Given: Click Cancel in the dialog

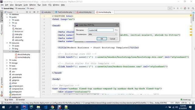Looking at the screenshot, I should (x=112, y=39).
